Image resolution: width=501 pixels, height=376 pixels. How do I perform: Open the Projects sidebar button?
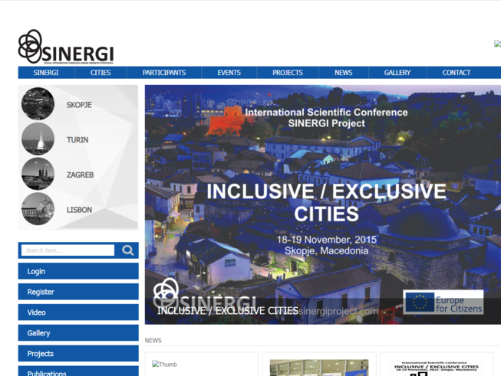(78, 354)
